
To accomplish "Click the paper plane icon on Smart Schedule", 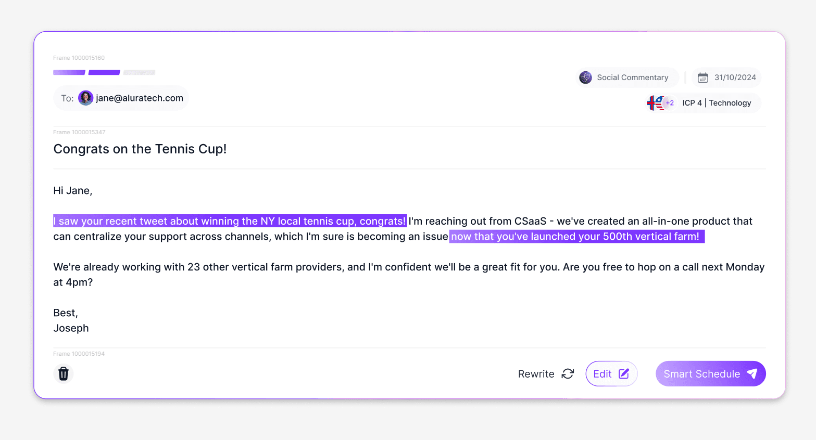I will point(752,373).
